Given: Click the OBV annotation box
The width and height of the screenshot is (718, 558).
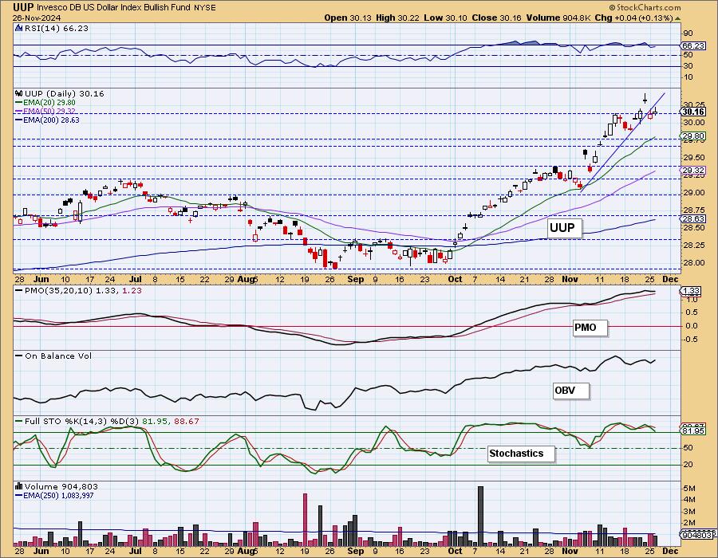Looking at the screenshot, I should click(570, 391).
